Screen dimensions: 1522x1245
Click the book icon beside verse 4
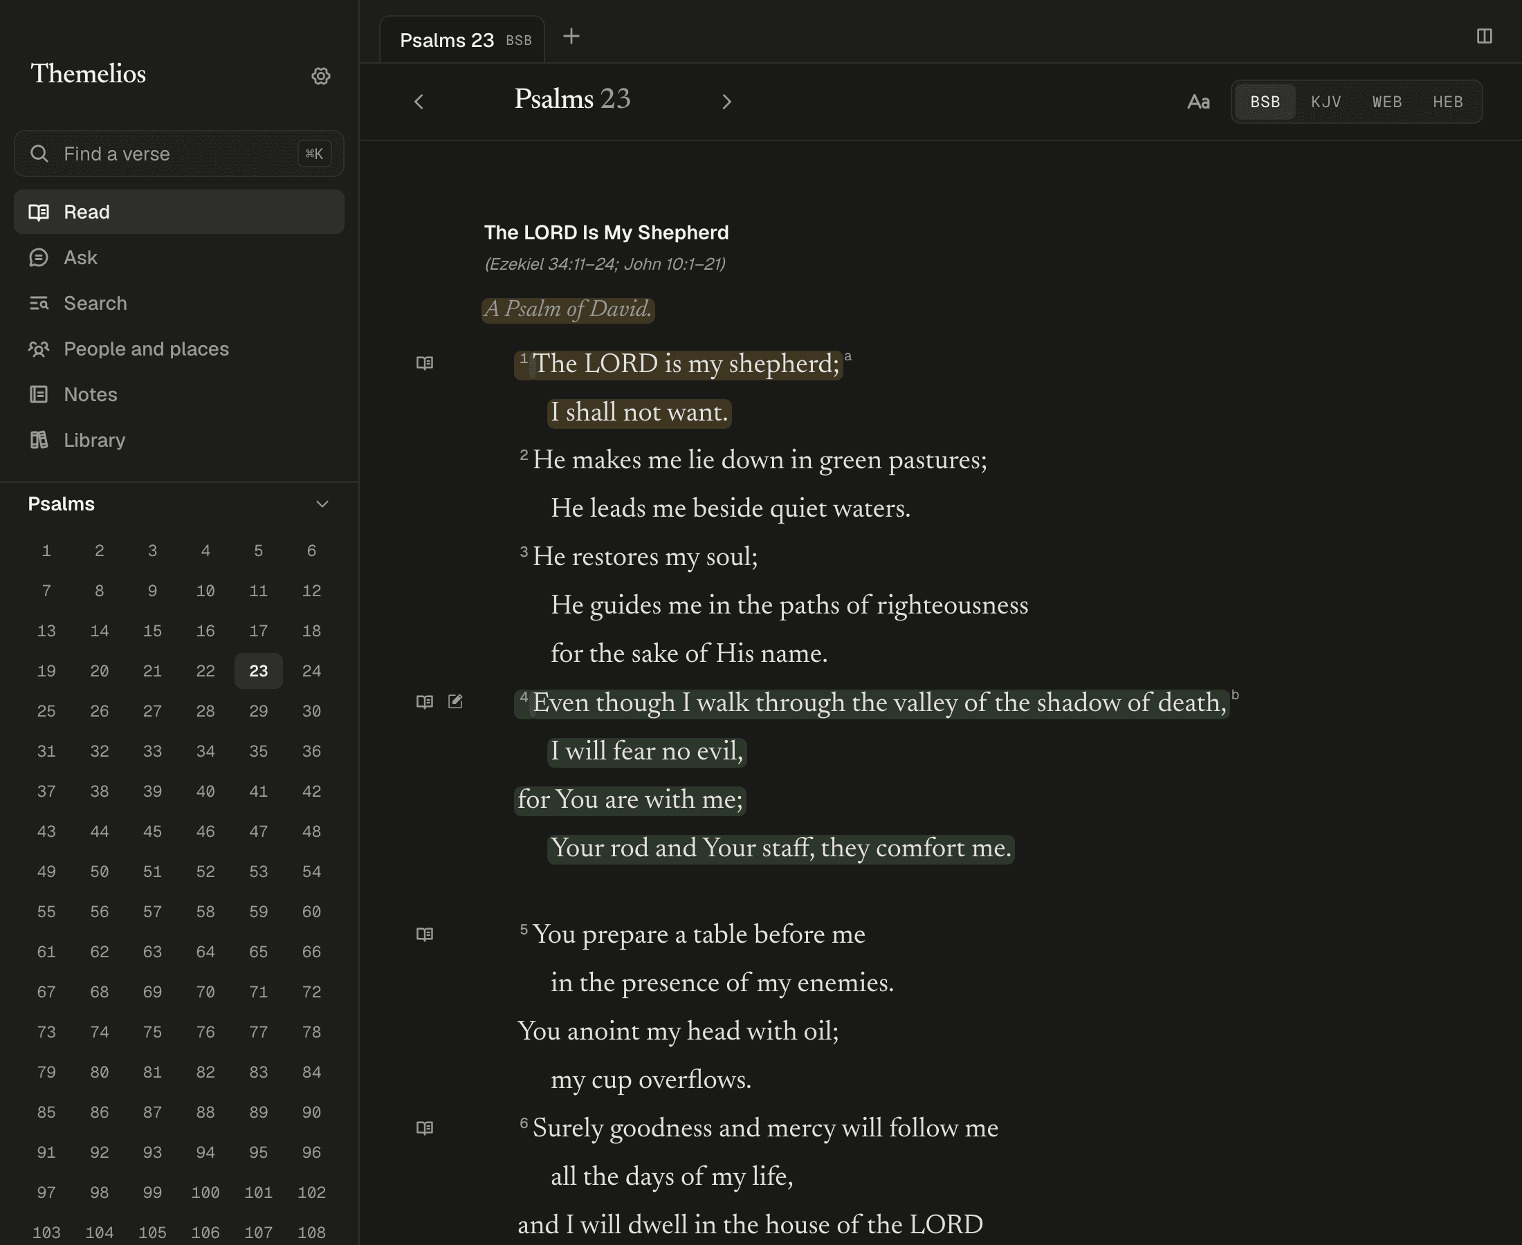(425, 701)
